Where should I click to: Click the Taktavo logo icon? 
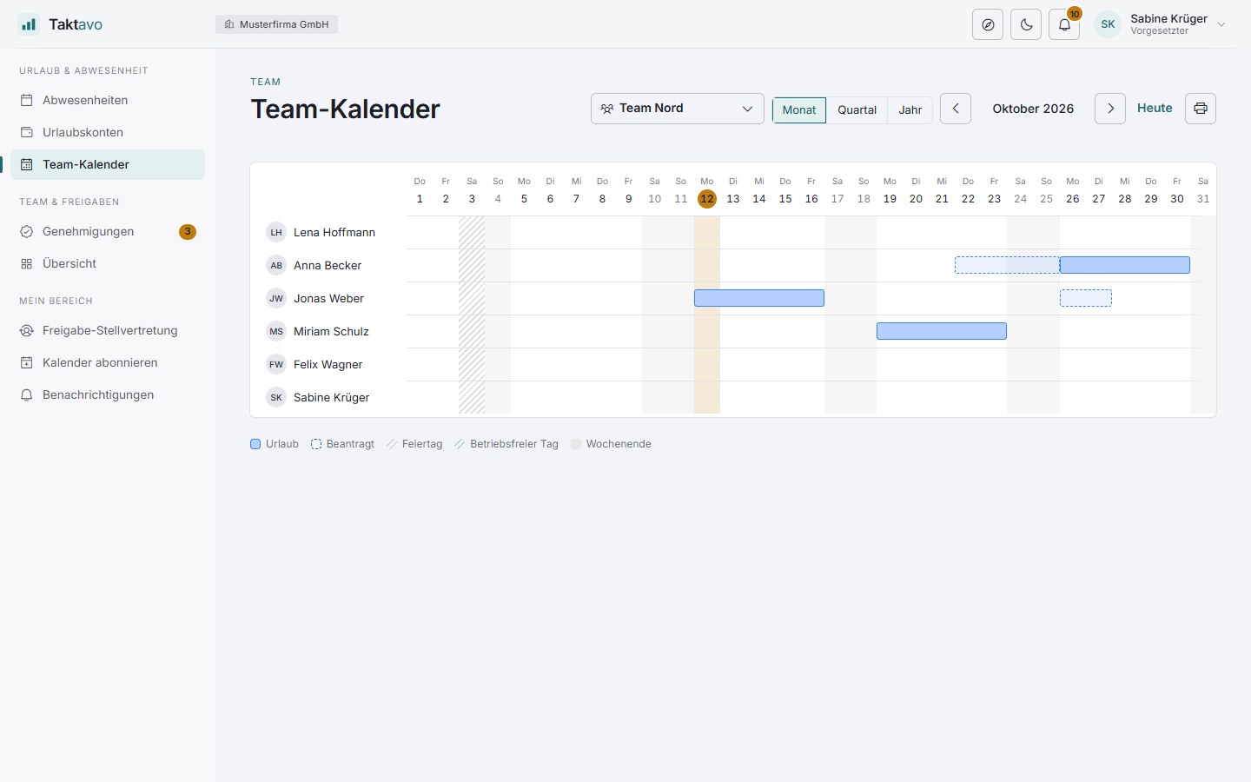coord(29,24)
